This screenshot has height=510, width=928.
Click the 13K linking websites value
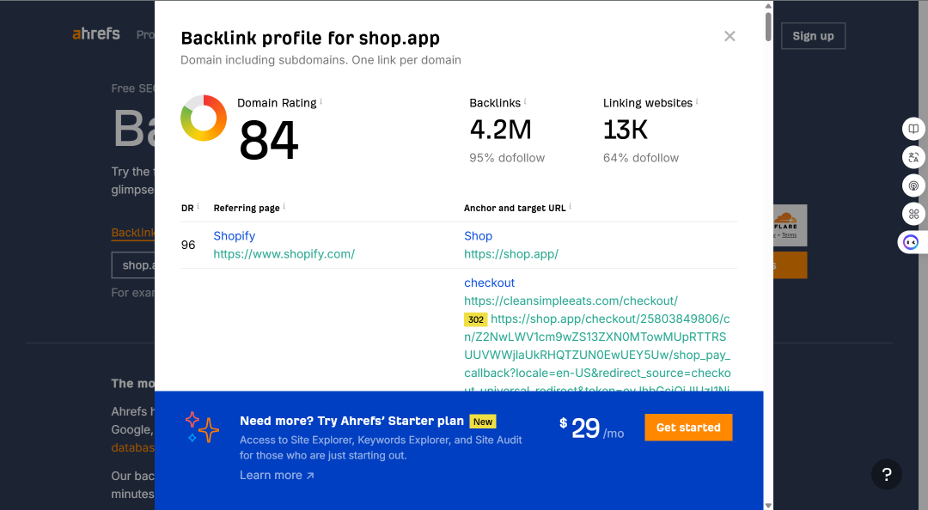pyautogui.click(x=625, y=130)
